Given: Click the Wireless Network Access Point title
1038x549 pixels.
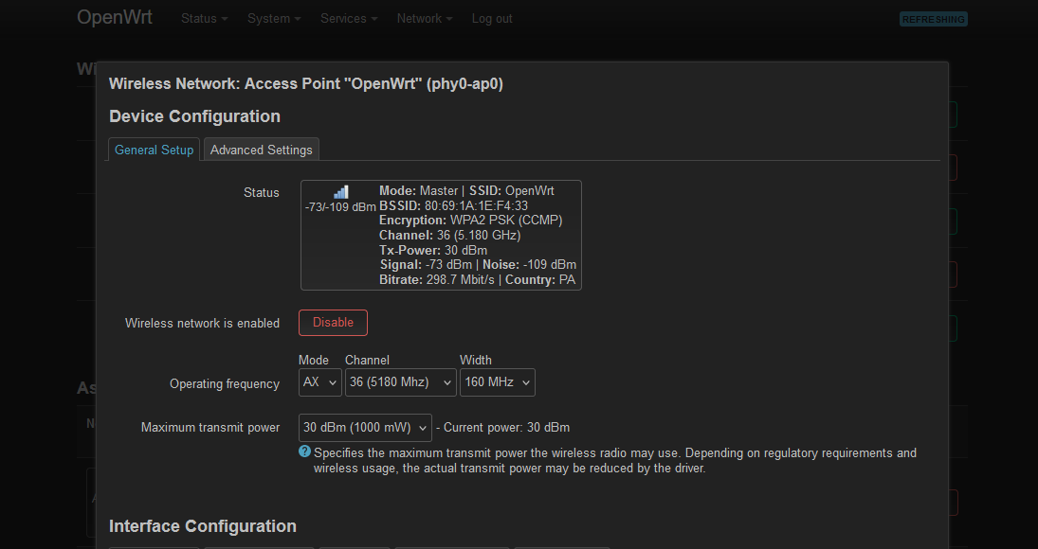Looking at the screenshot, I should pos(306,84).
